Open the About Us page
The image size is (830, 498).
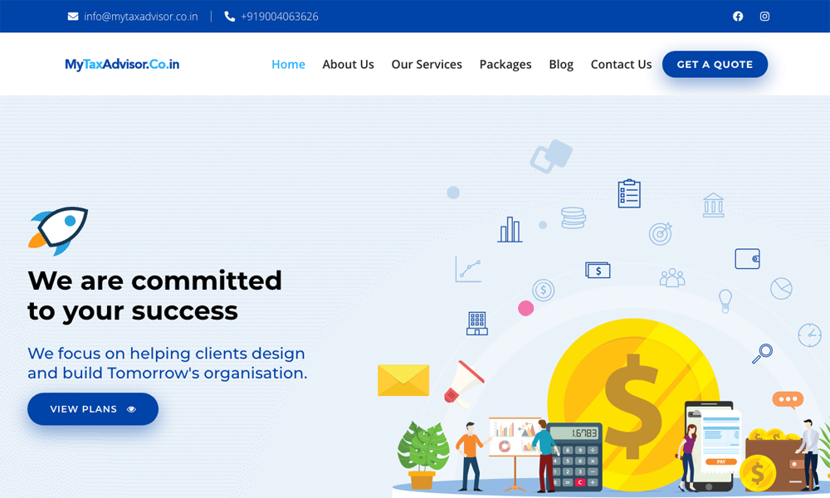click(348, 64)
